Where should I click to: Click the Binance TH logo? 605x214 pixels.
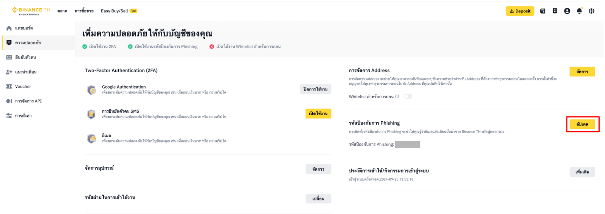click(x=31, y=11)
